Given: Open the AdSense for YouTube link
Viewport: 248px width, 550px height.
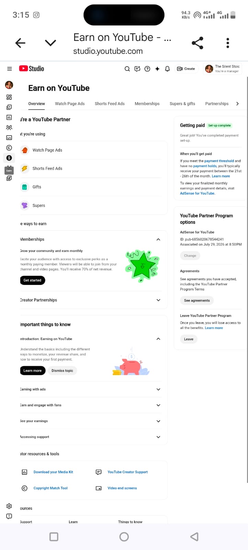Looking at the screenshot, I should 198,194.
